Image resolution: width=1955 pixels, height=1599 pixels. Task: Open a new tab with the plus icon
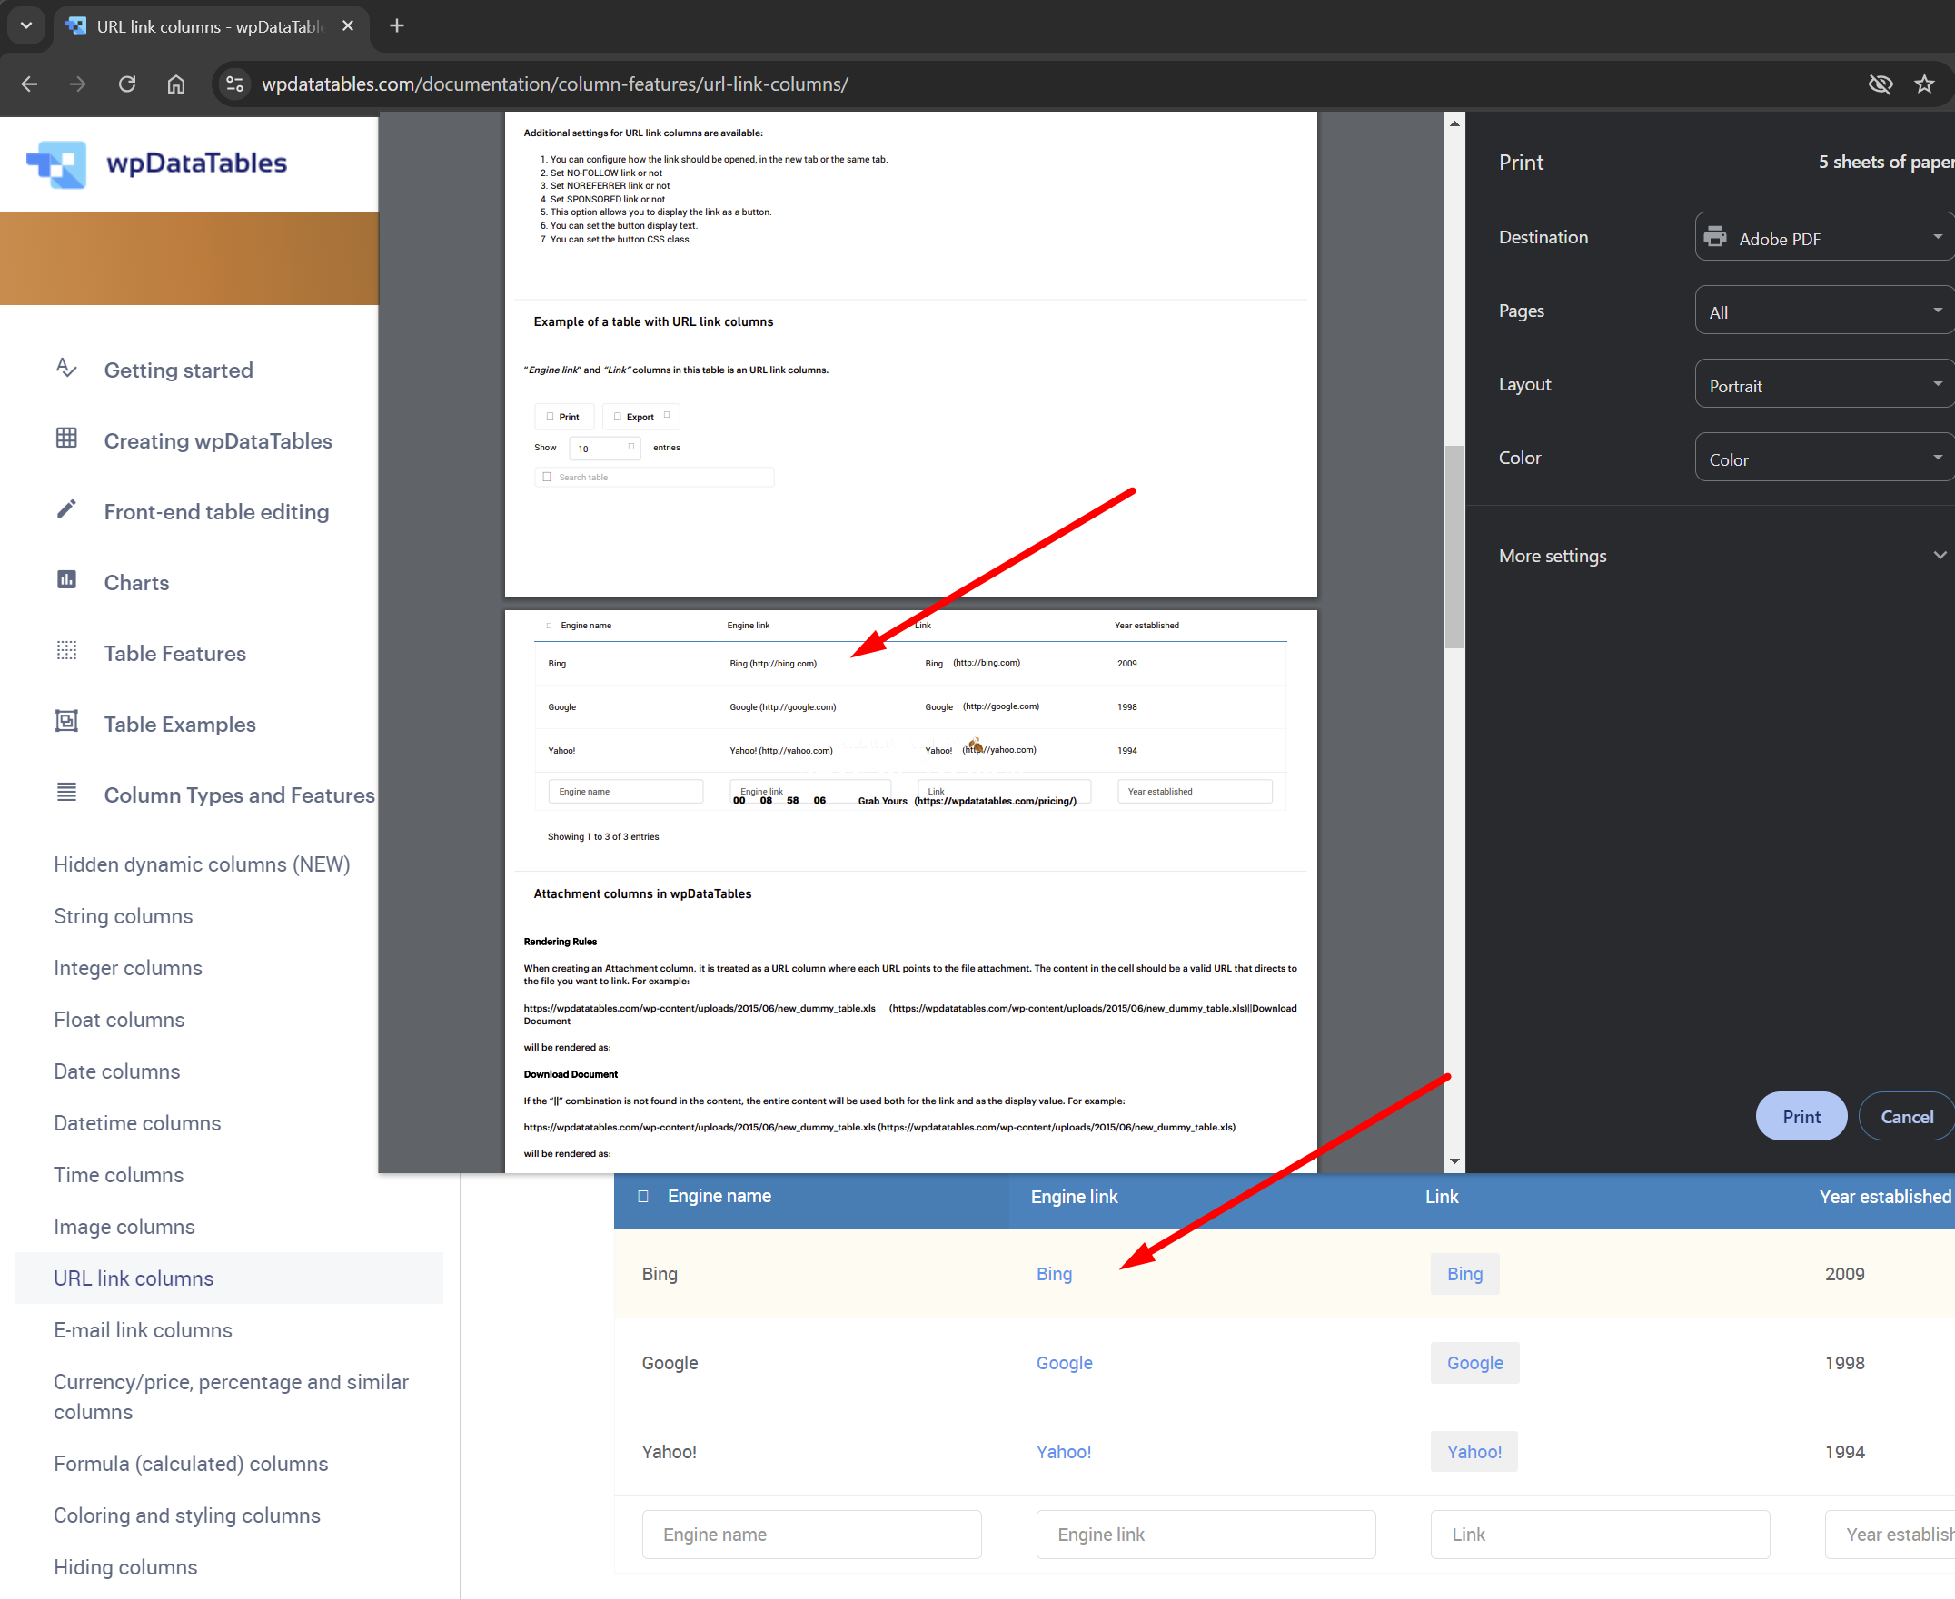point(397,25)
